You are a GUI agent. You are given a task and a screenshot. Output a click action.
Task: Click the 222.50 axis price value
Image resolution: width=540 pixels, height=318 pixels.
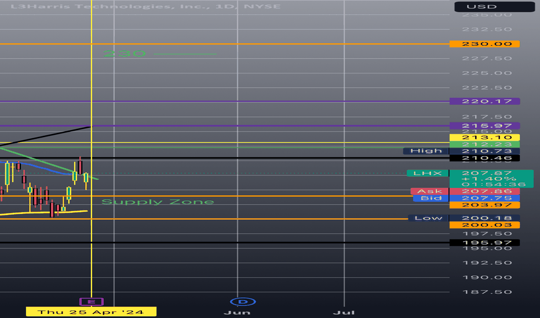pyautogui.click(x=487, y=88)
